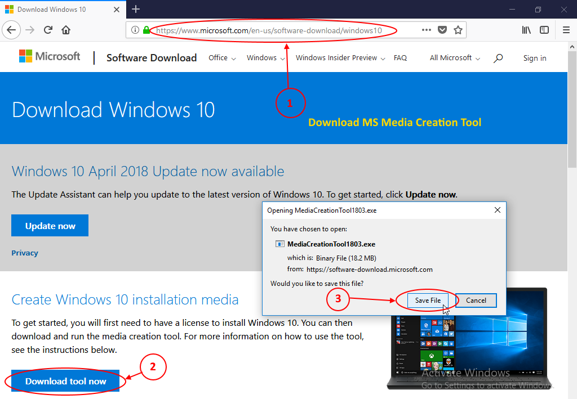Close the Opening MediaCreationTool dialog
Screen dimensions: 577x399
point(498,210)
